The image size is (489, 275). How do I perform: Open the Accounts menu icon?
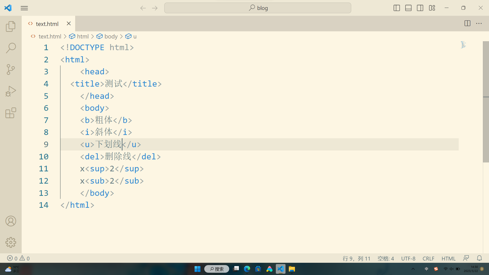click(11, 221)
